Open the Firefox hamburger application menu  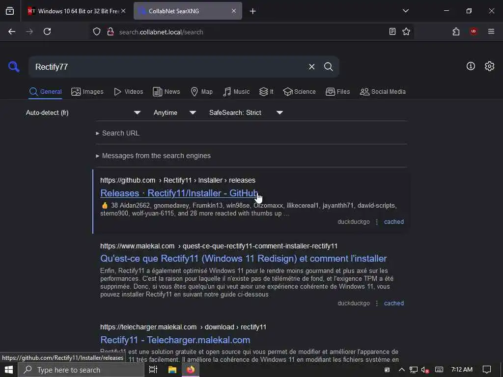[491, 31]
